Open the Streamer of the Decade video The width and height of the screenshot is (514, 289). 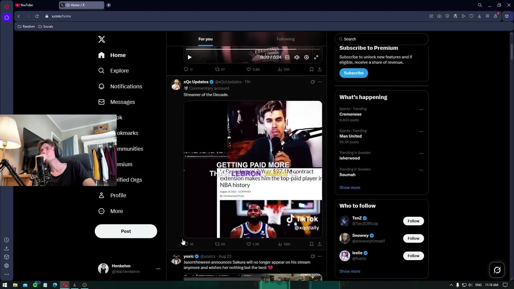(253, 169)
